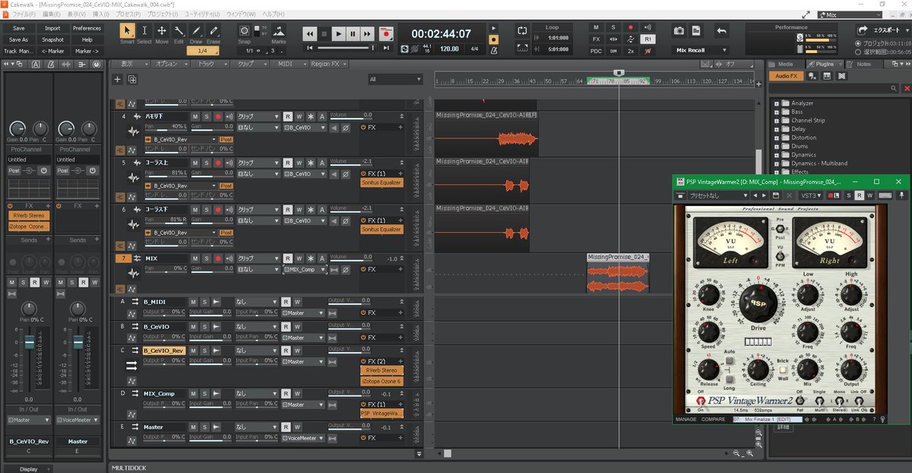Expand the Dynamics plugin category
The width and height of the screenshot is (912, 473).
776,154
